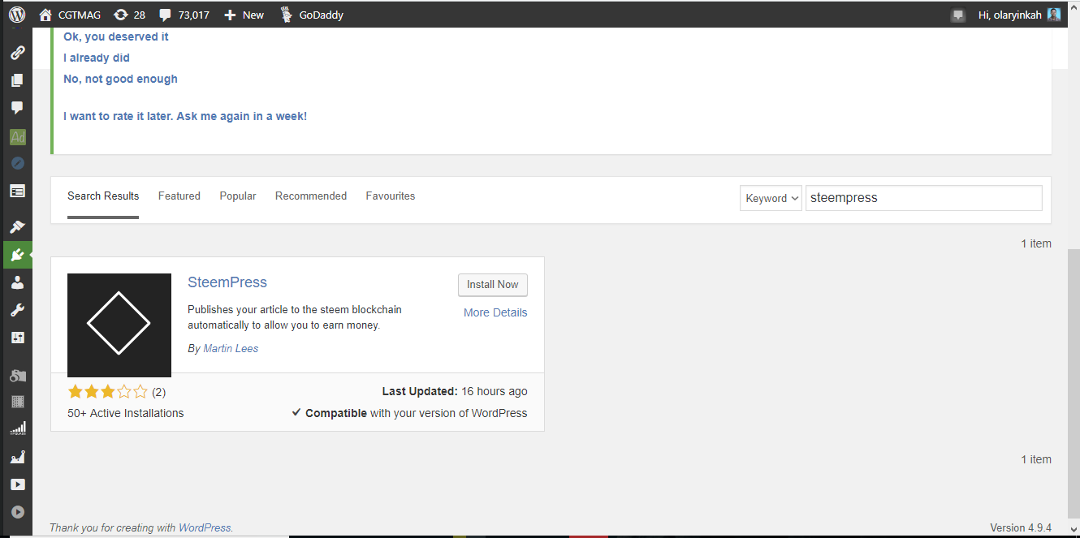Viewport: 1080px width, 538px height.
Task: Open the SteemPress plugin title link
Action: click(x=227, y=282)
